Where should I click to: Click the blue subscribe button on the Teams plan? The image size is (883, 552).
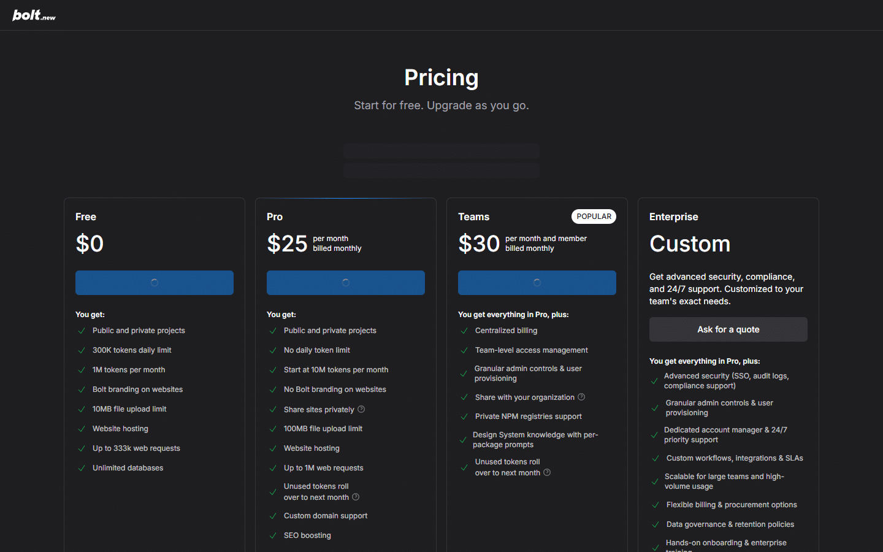(537, 283)
